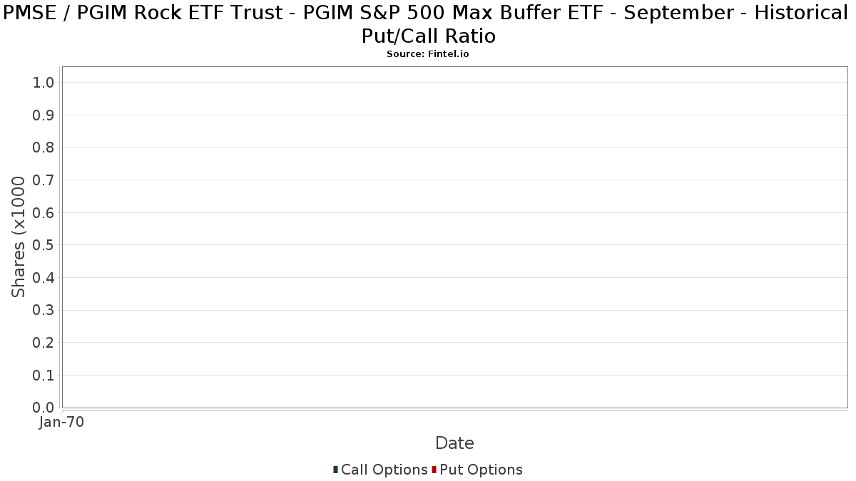Click the 0.3 y-axis tick label
This screenshot has width=856, height=481.
(44, 310)
